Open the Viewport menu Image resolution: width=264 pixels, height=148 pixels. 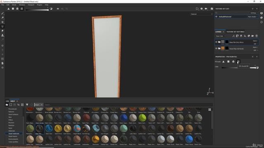coord(31,5)
